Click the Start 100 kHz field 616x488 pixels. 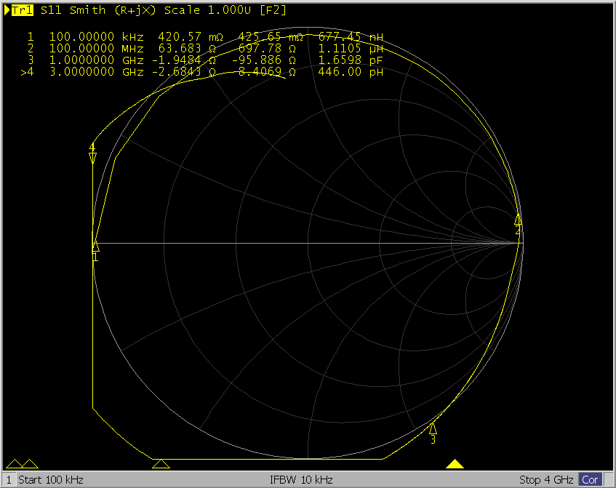pyautogui.click(x=51, y=480)
